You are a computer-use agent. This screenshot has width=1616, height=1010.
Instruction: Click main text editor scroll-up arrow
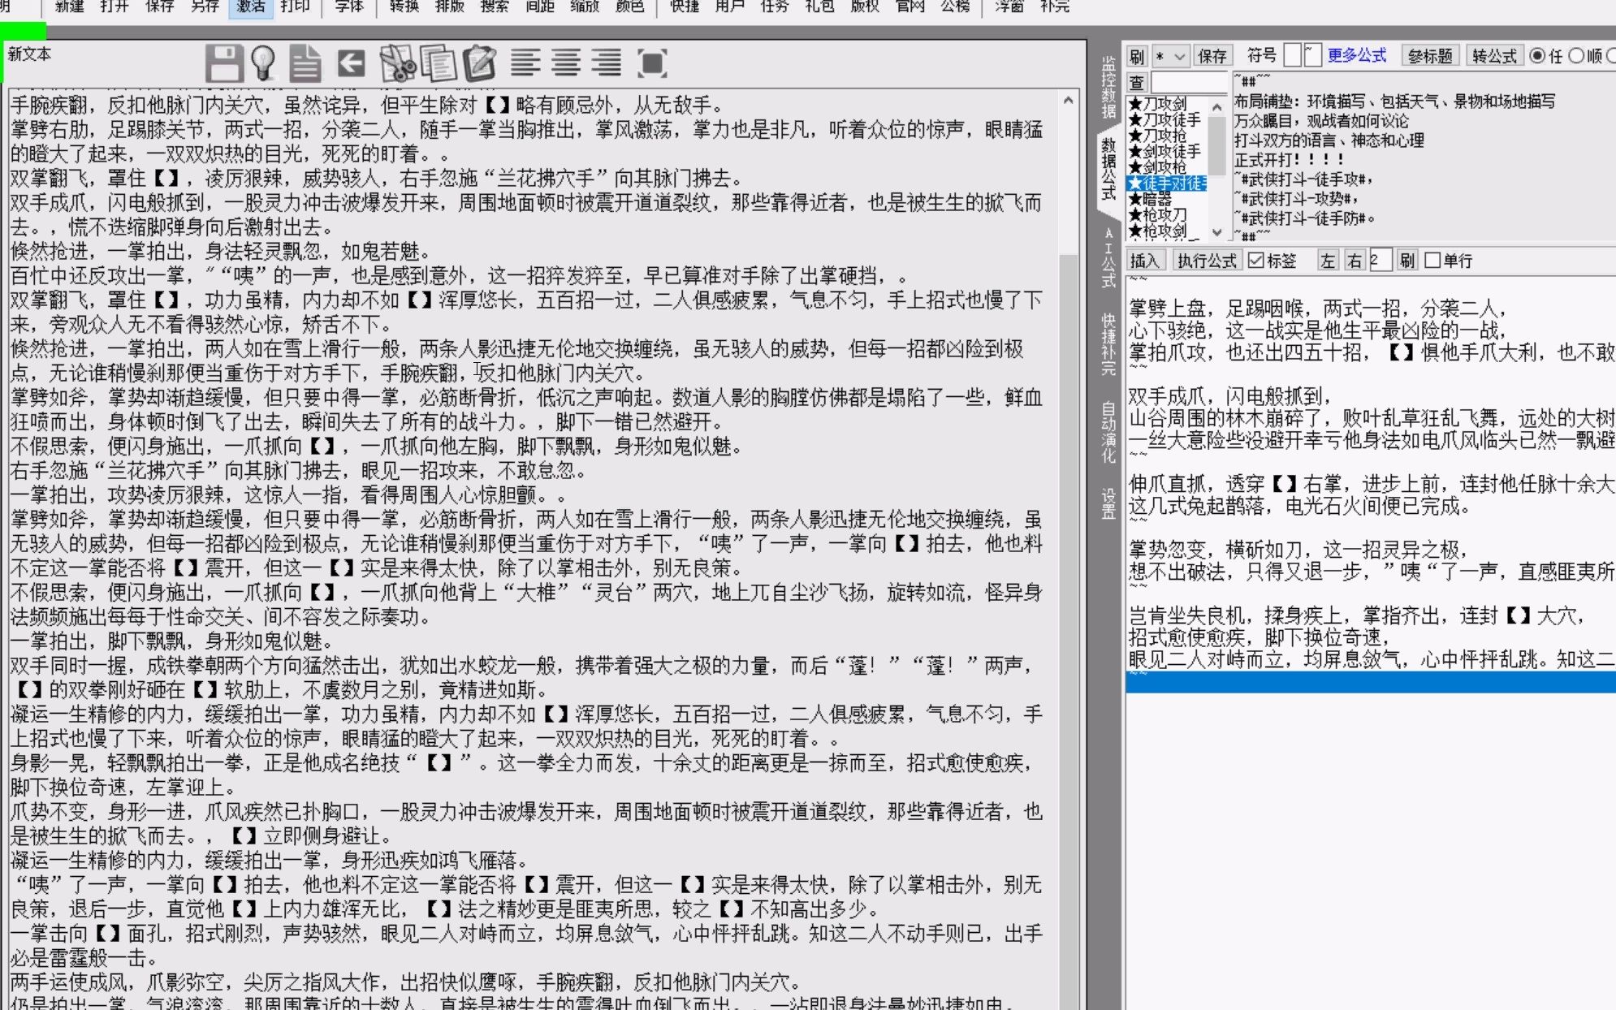1069,100
